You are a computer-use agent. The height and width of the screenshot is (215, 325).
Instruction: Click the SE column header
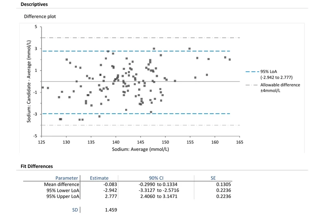[213, 178]
